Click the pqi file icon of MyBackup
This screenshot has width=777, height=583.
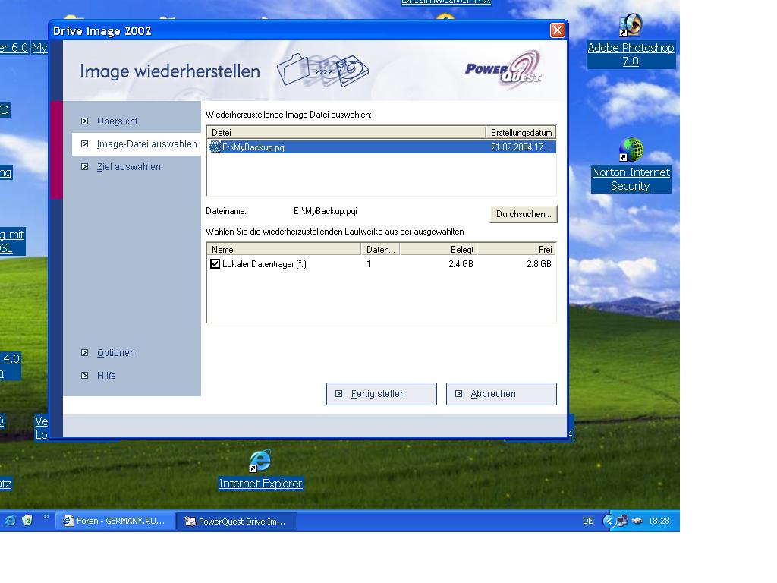pyautogui.click(x=215, y=147)
